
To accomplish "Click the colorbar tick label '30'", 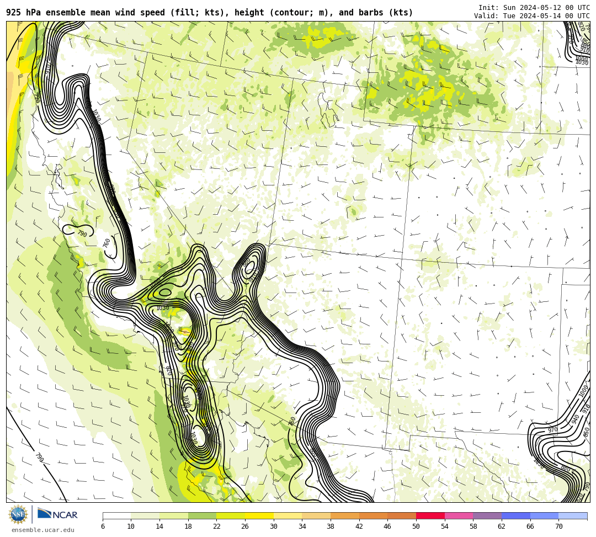I will coord(274,527).
